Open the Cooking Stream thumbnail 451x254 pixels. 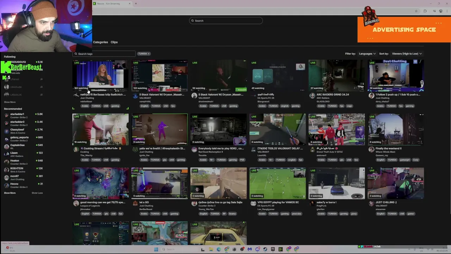tap(100, 129)
